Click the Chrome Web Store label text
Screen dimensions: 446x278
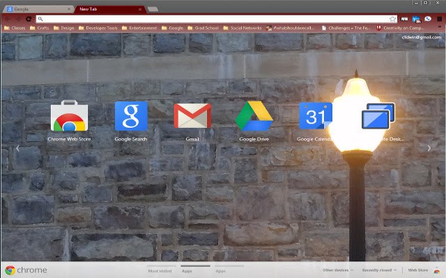pyautogui.click(x=69, y=139)
